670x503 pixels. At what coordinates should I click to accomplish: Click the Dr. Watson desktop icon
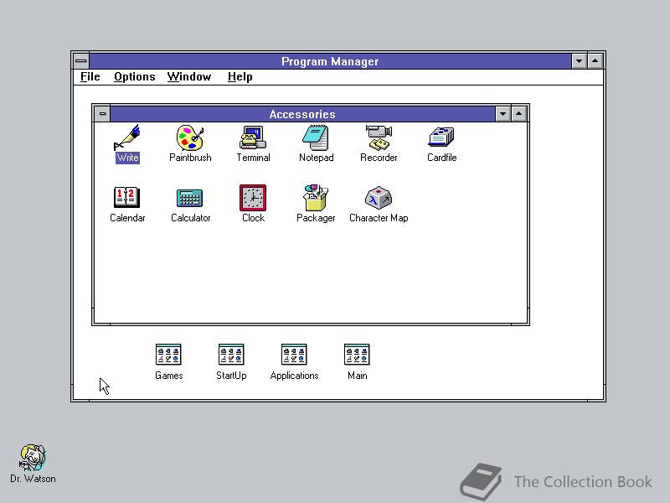33,458
